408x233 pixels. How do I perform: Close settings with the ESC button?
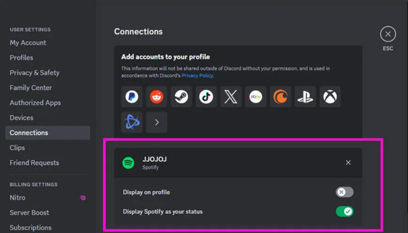(388, 34)
